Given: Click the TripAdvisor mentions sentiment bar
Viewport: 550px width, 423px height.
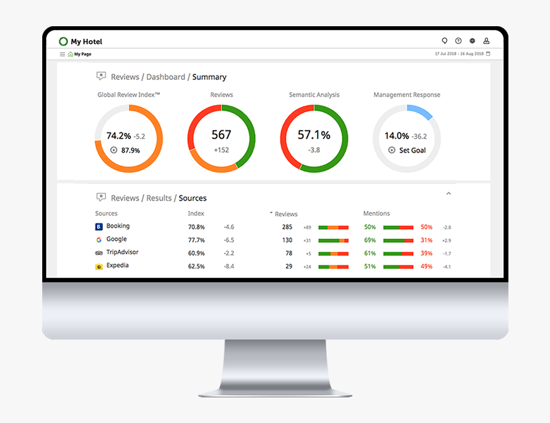Looking at the screenshot, I should (x=398, y=254).
